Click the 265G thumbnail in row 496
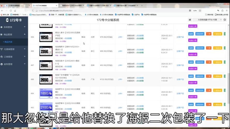 point(46,79)
